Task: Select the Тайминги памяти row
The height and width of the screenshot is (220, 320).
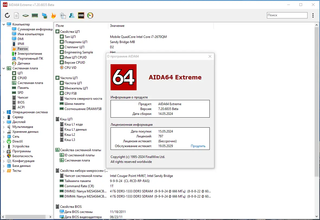Action: tap(135, 181)
